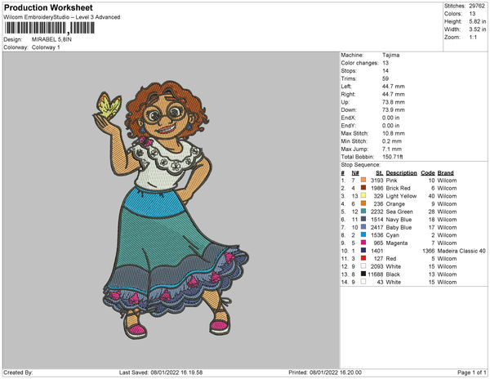Click the 'Color changes:' label
This screenshot has width=490, height=379.
click(x=359, y=63)
